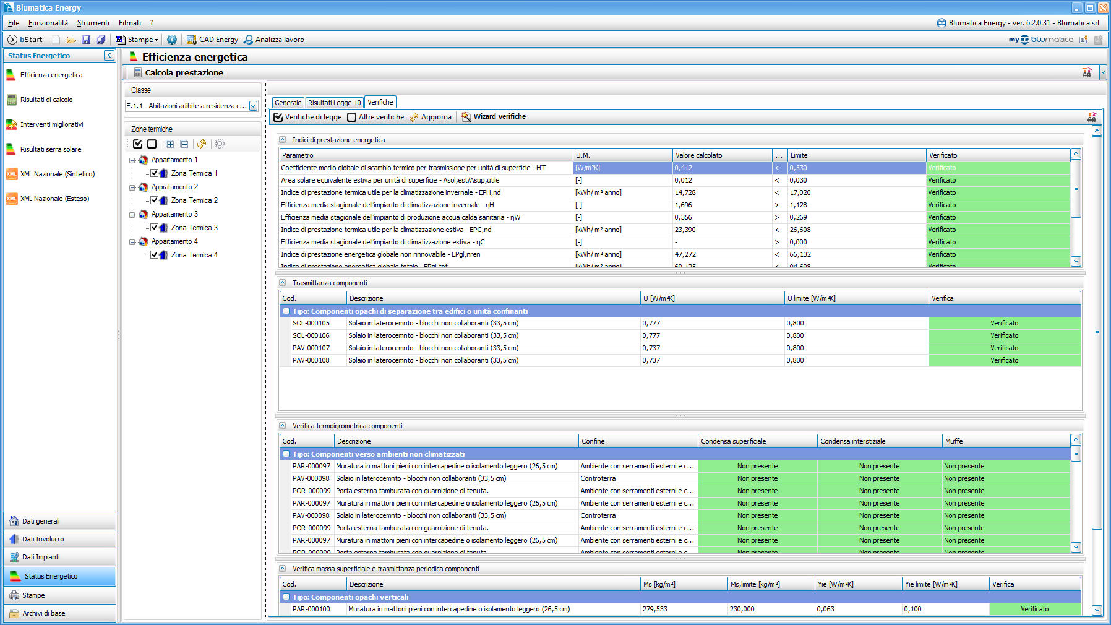
Task: Click the save floppy disk icon
Action: [86, 40]
